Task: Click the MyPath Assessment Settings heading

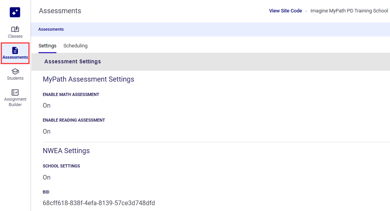Action: pos(88,79)
